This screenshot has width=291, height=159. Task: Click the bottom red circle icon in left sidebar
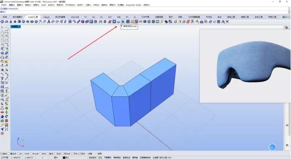pos(2,133)
